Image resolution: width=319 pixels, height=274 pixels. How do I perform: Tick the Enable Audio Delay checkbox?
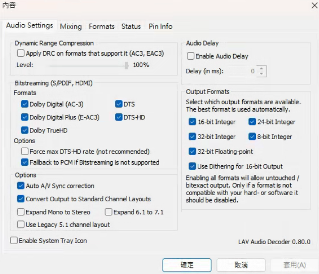pyautogui.click(x=191, y=56)
